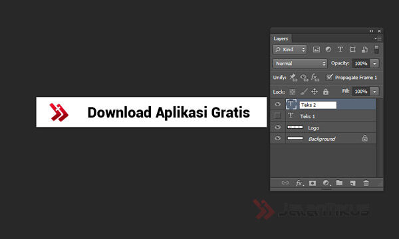The image size is (399, 239).
Task: Open the Opacity slider arrow
Action: [x=374, y=64]
